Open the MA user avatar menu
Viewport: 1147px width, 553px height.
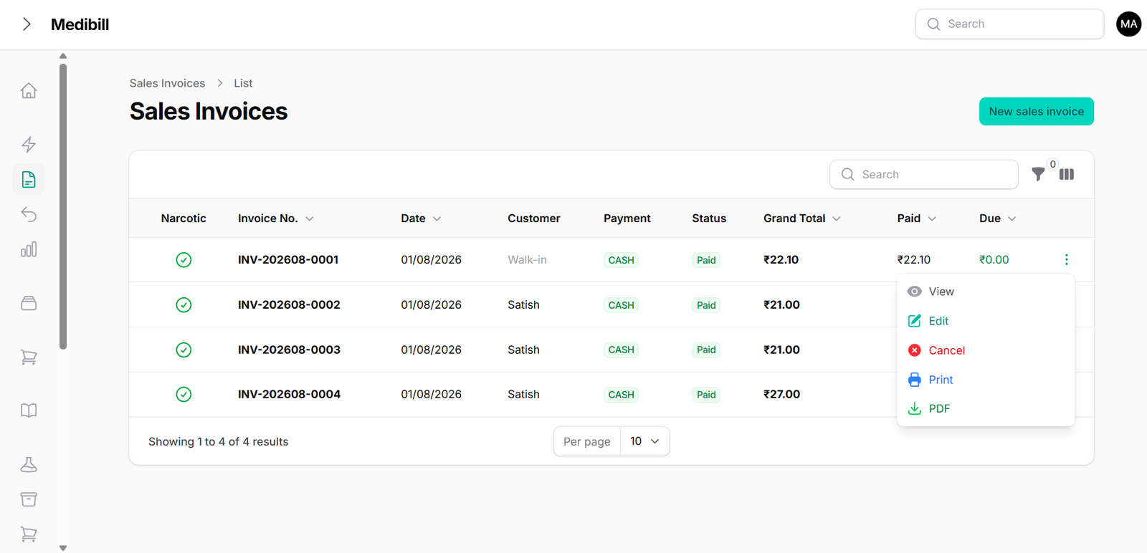tap(1128, 24)
